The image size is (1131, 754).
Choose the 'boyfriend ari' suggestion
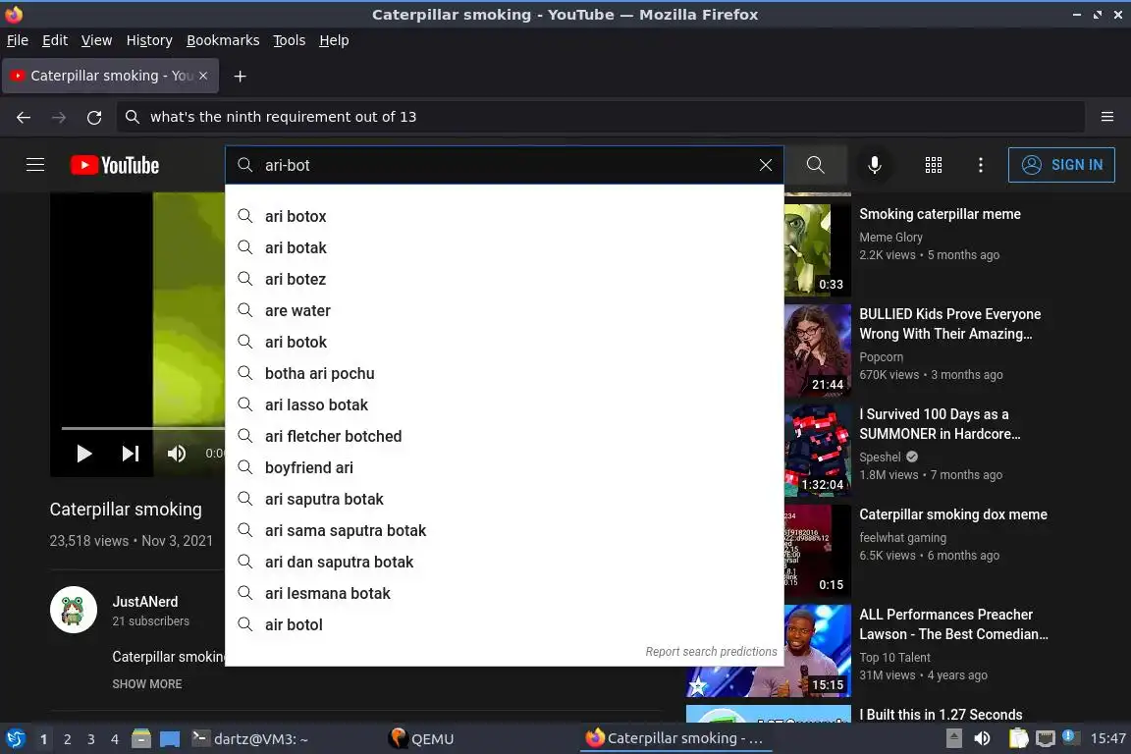[x=505, y=467]
